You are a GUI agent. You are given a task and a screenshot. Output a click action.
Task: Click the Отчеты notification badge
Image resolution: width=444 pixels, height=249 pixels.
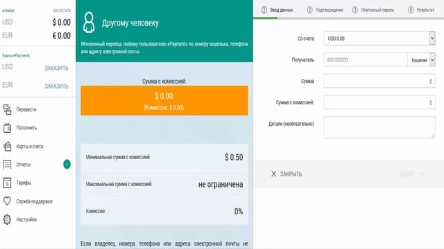point(67,165)
